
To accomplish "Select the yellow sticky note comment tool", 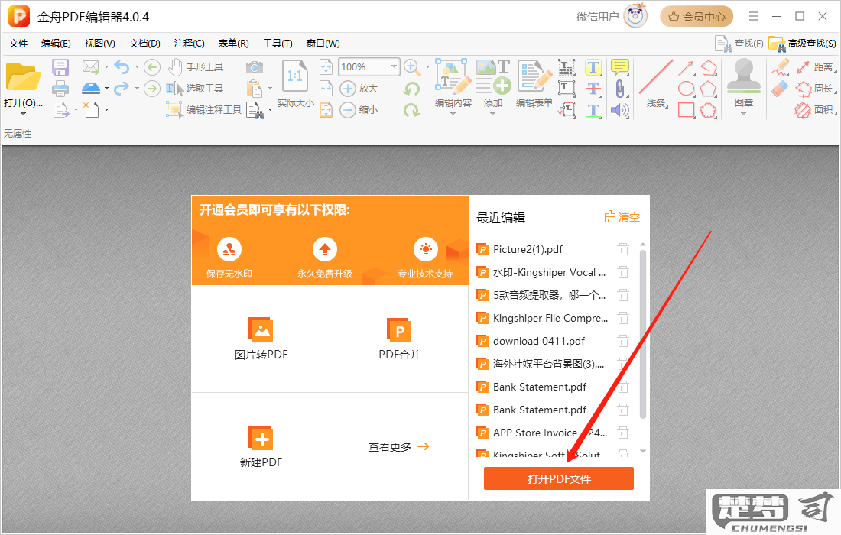I will (x=620, y=67).
